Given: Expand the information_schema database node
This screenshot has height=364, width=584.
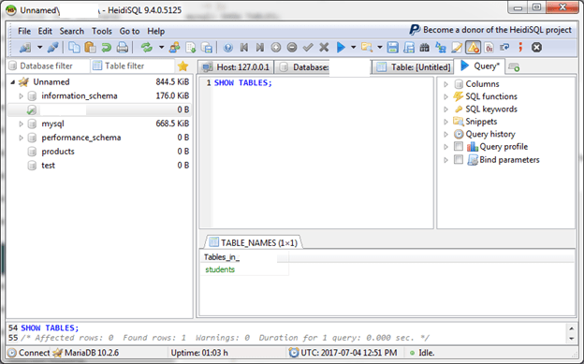Looking at the screenshot, I should [21, 96].
